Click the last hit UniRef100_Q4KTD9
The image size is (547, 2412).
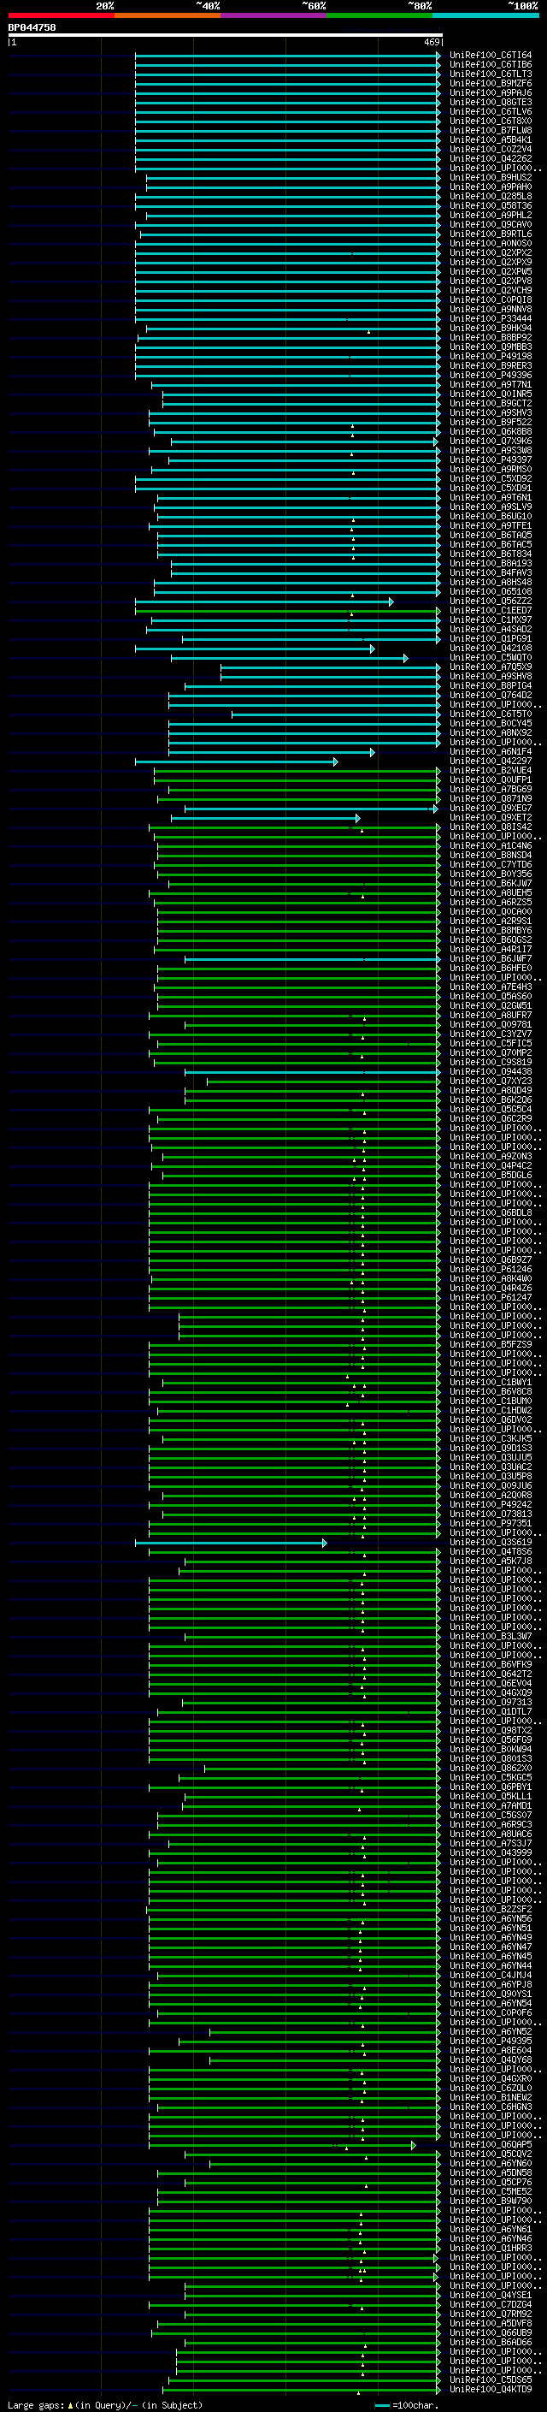490,2388
